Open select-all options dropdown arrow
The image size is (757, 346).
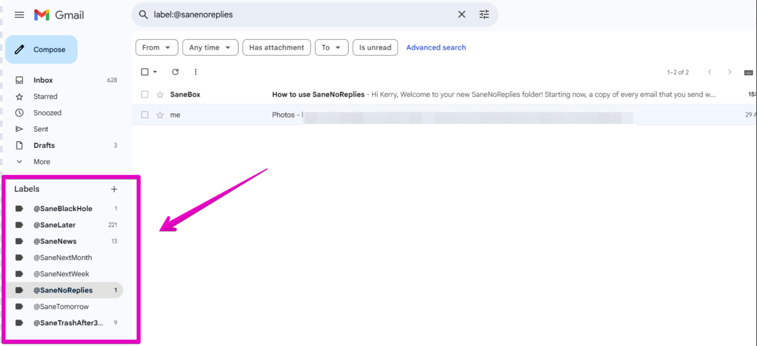(155, 72)
